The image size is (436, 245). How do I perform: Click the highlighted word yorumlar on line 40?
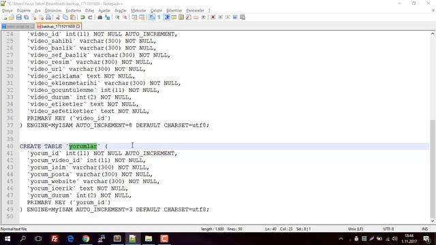click(x=83, y=146)
